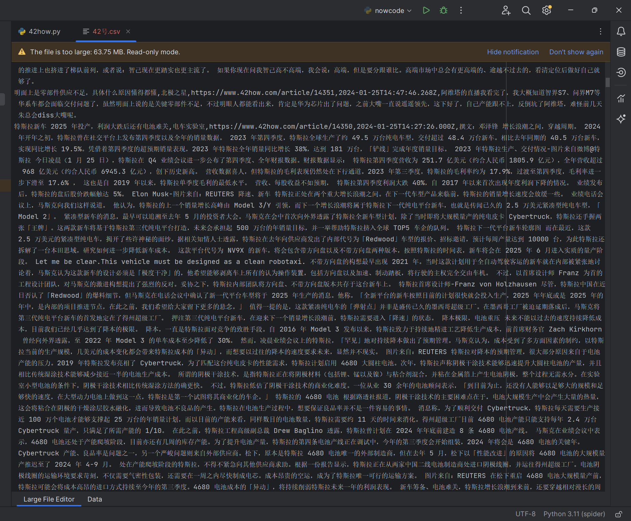Open Search Everywhere magnifier
This screenshot has width=631, height=521.
click(x=526, y=10)
